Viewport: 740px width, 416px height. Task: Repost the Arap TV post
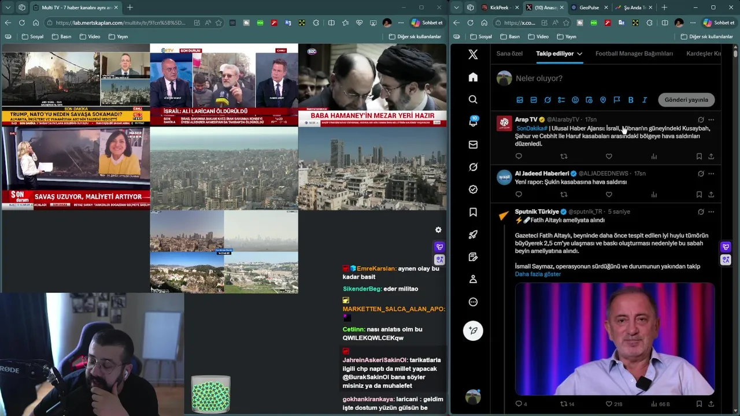click(x=564, y=156)
